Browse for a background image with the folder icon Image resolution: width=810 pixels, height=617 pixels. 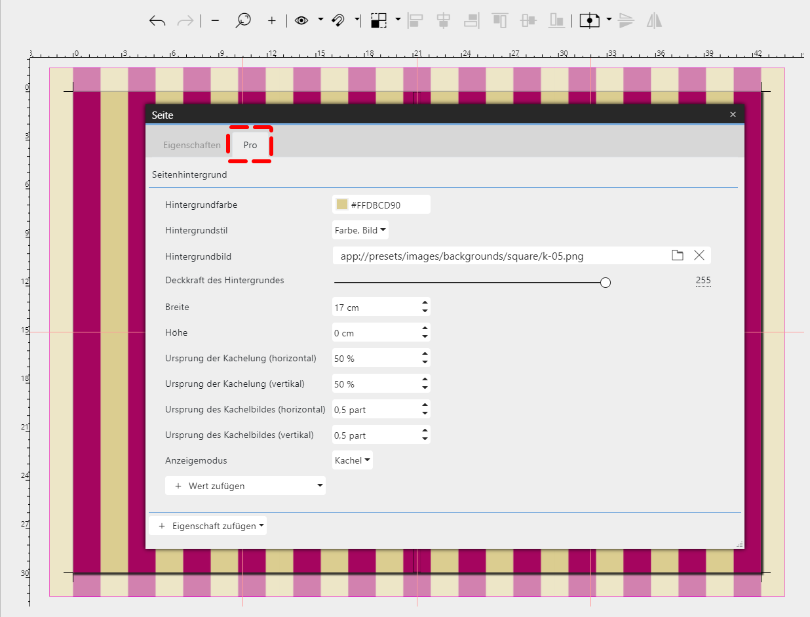pos(678,256)
